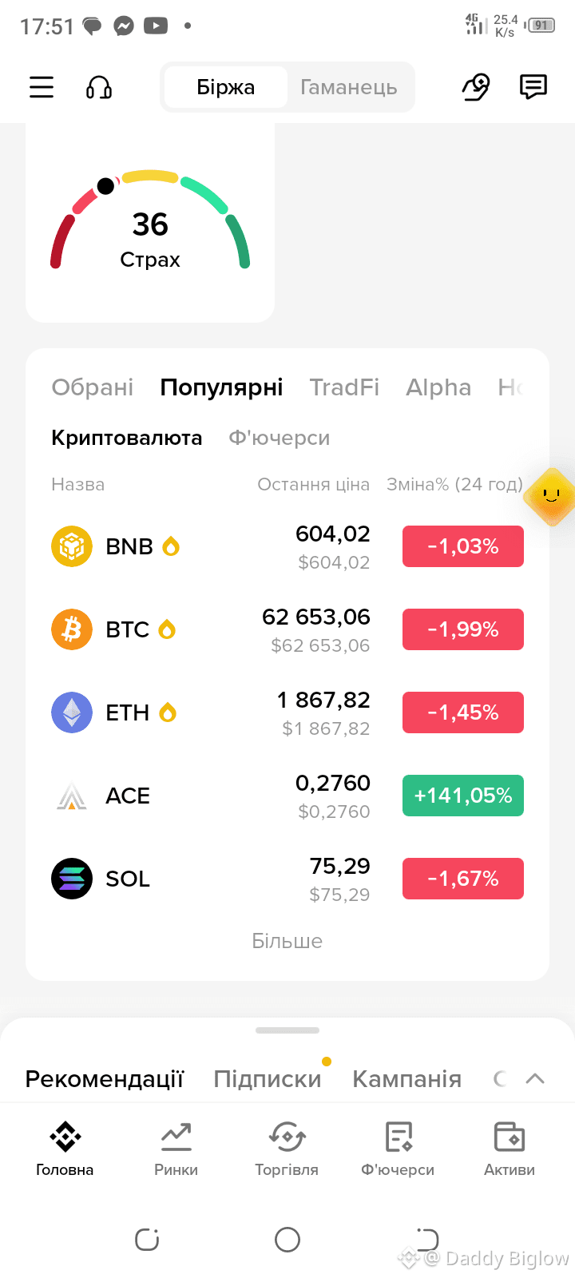The height and width of the screenshot is (1278, 575).
Task: Expand list with Більше
Action: pyautogui.click(x=287, y=941)
